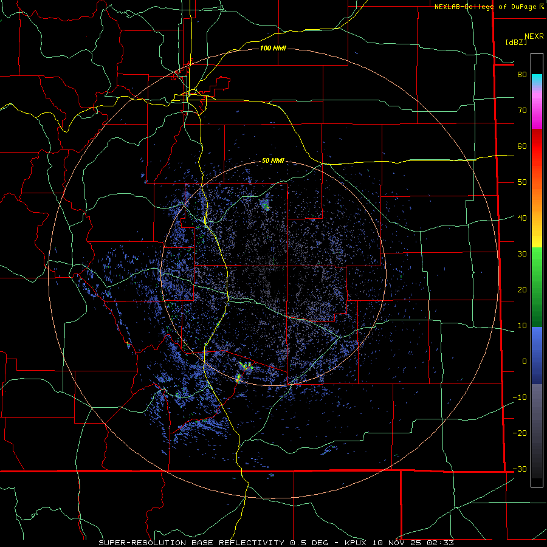The image size is (547, 547).
Task: Select the 60 value on the dBZ scale
Action: click(x=522, y=146)
